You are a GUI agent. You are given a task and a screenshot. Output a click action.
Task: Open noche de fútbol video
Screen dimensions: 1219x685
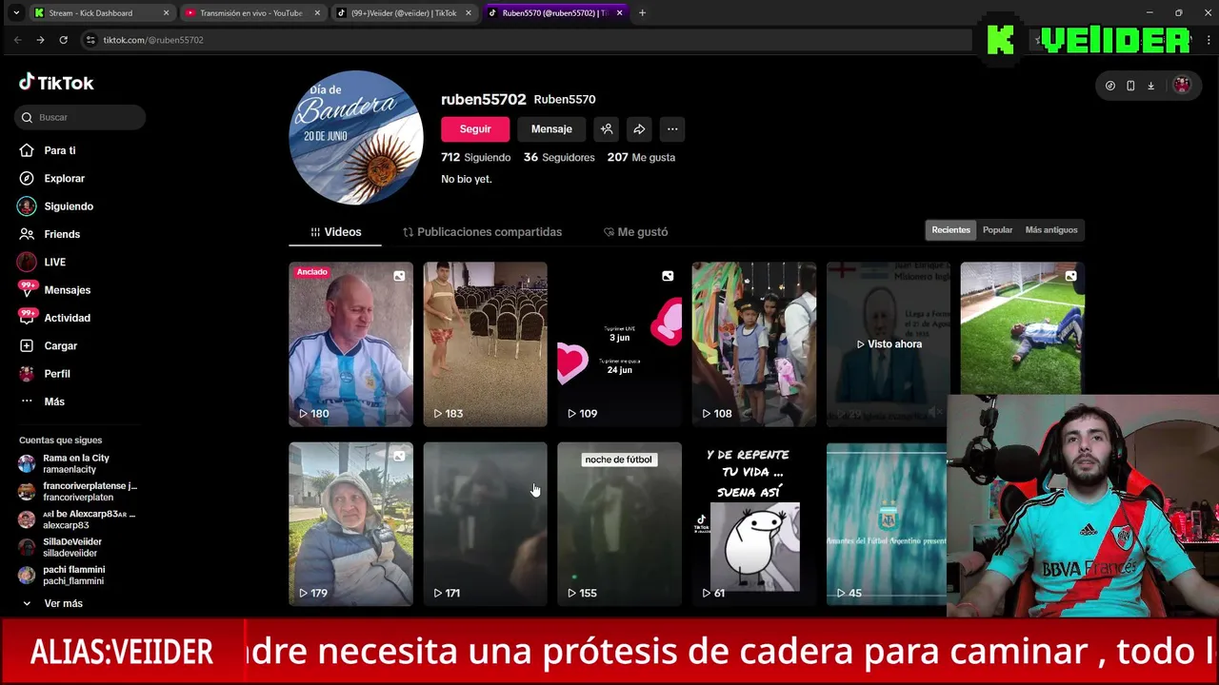620,524
